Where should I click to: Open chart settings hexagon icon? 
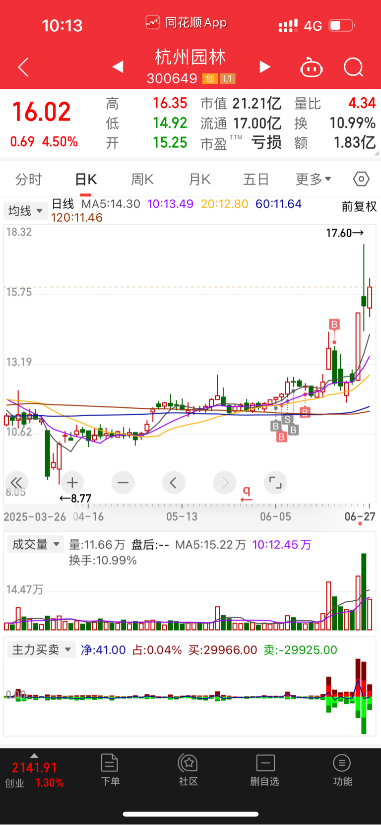click(x=361, y=179)
